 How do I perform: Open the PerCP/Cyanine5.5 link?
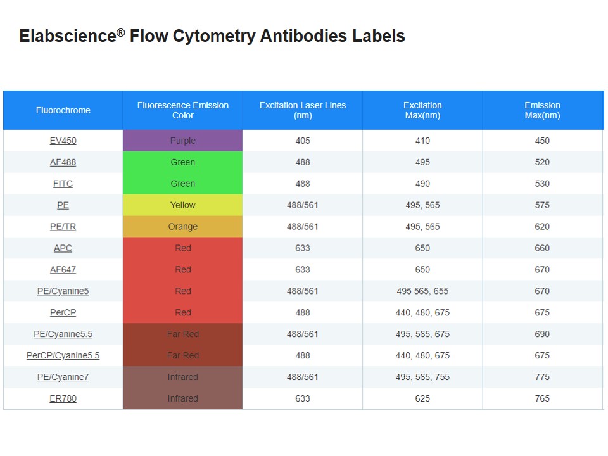click(63, 356)
